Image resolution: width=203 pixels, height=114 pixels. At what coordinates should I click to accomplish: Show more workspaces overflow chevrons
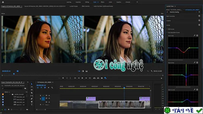(137, 2)
